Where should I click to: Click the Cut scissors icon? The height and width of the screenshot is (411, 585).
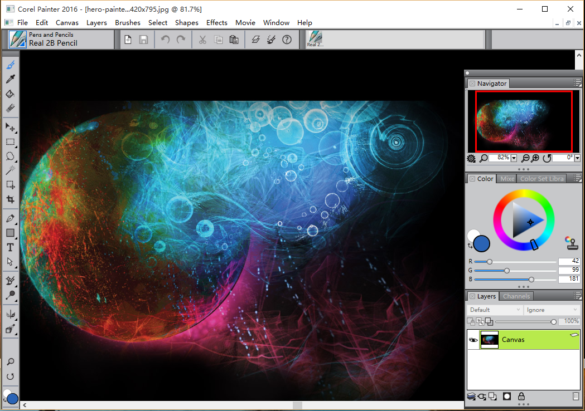pos(202,40)
